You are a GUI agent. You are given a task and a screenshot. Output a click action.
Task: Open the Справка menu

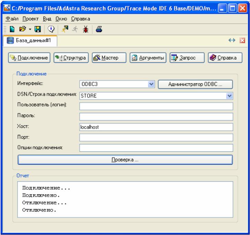point(81,19)
